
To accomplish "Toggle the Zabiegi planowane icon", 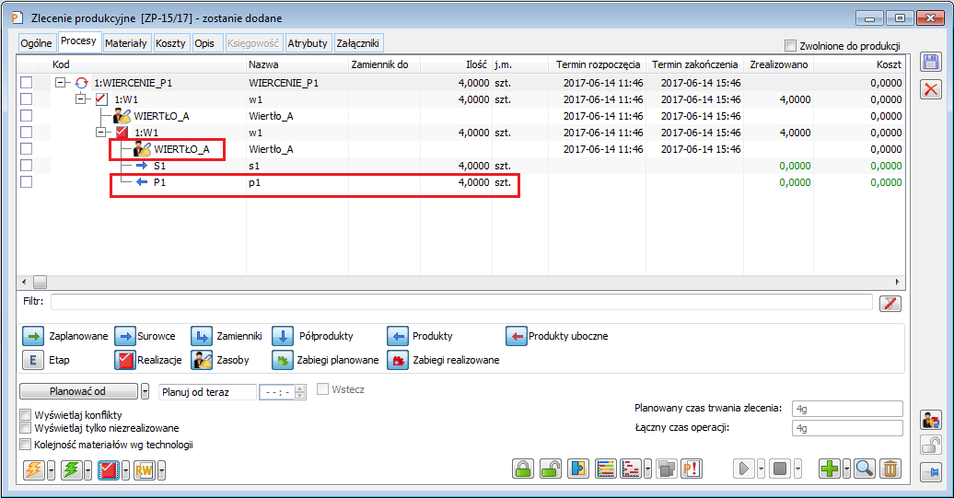I will [x=283, y=360].
